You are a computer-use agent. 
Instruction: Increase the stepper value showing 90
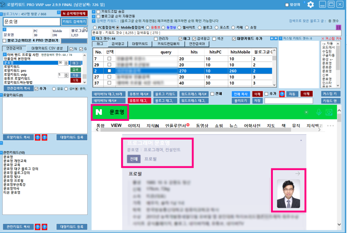click(66, 62)
